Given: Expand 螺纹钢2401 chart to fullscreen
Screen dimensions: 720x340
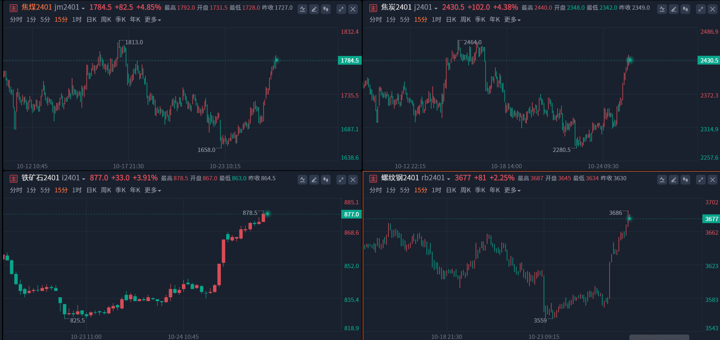Looking at the screenshot, I should pos(701,180).
